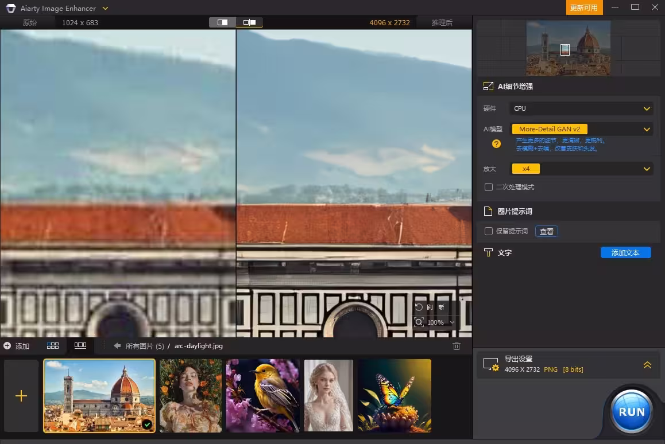Click the zoom magnifier icon
The height and width of the screenshot is (444, 665).
(x=419, y=322)
